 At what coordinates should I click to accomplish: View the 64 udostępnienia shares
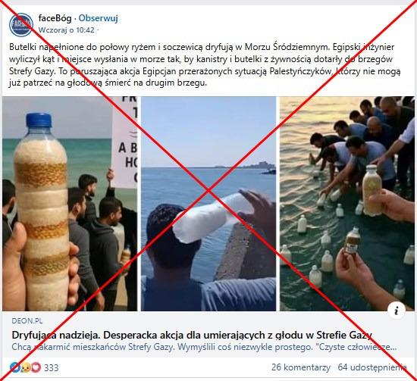(372, 367)
